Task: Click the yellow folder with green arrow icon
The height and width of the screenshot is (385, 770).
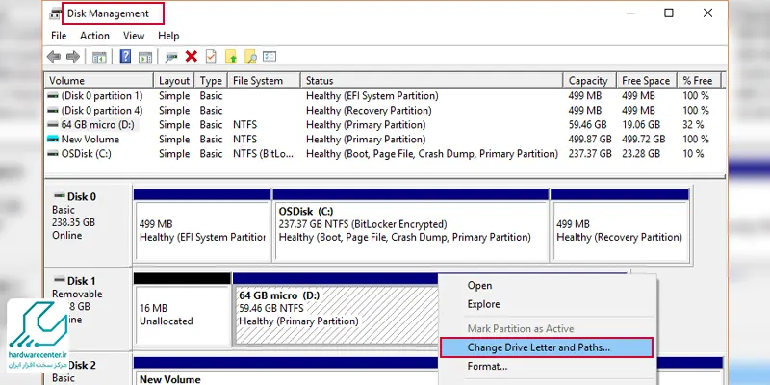Action: (231, 57)
